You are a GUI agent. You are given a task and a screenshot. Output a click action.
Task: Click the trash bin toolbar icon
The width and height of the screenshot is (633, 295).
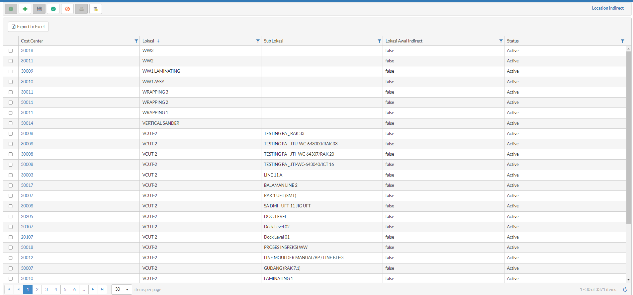pyautogui.click(x=96, y=9)
